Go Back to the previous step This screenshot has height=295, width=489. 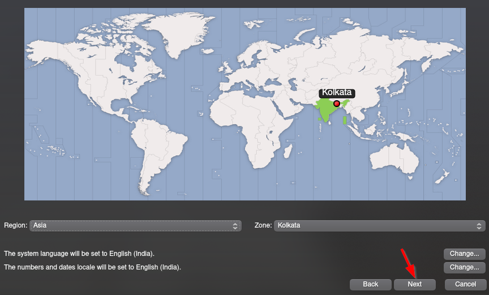tap(371, 284)
